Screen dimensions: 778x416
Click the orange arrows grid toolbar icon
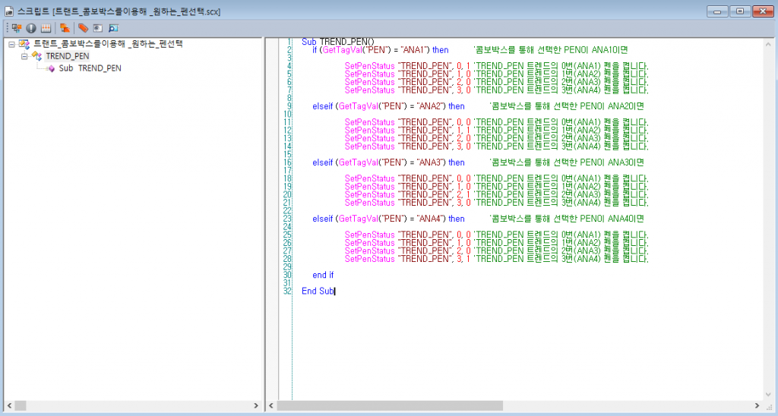[46, 28]
